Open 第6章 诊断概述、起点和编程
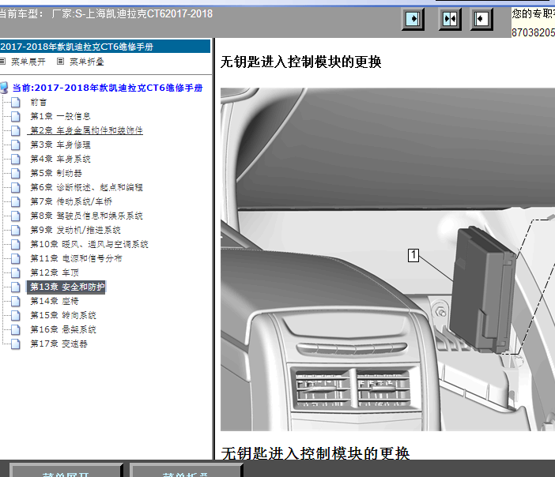Image resolution: width=555 pixels, height=477 pixels. pos(86,187)
